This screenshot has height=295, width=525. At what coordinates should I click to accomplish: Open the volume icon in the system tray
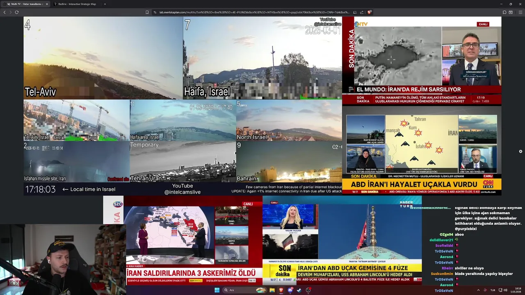click(505, 290)
